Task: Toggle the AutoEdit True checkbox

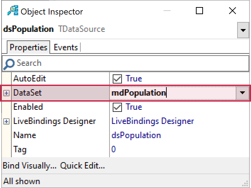Action: tap(117, 79)
